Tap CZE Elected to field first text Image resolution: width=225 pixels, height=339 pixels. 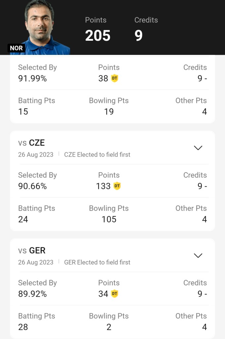[97, 155]
